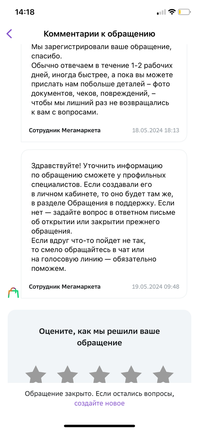Tap the 19.05.2024 09:48 timestamp
Viewport: 199px width, 431px height.
click(x=156, y=286)
